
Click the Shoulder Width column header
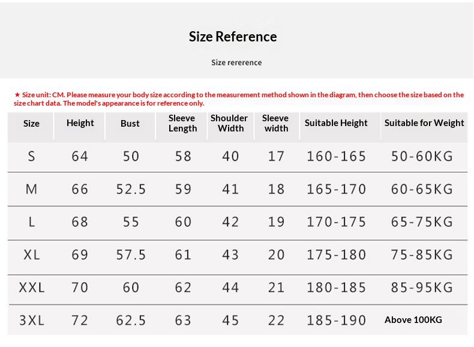click(229, 123)
